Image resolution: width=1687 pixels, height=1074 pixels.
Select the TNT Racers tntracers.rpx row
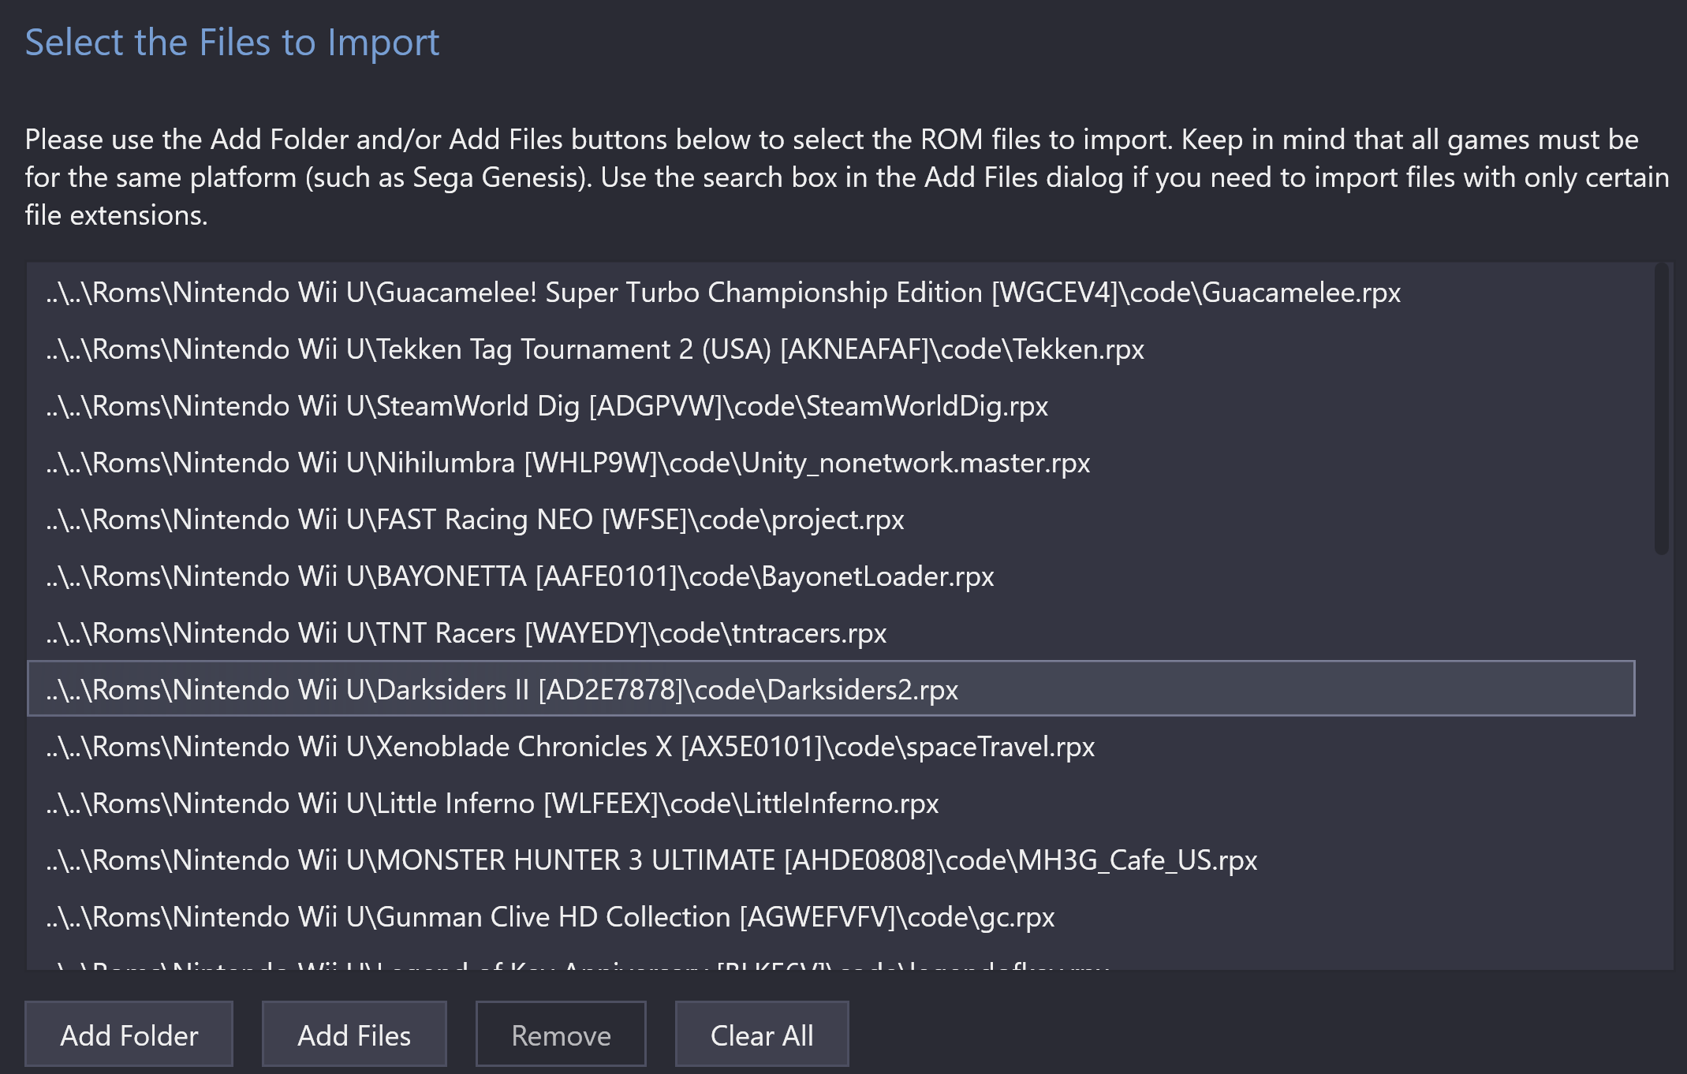(831, 633)
